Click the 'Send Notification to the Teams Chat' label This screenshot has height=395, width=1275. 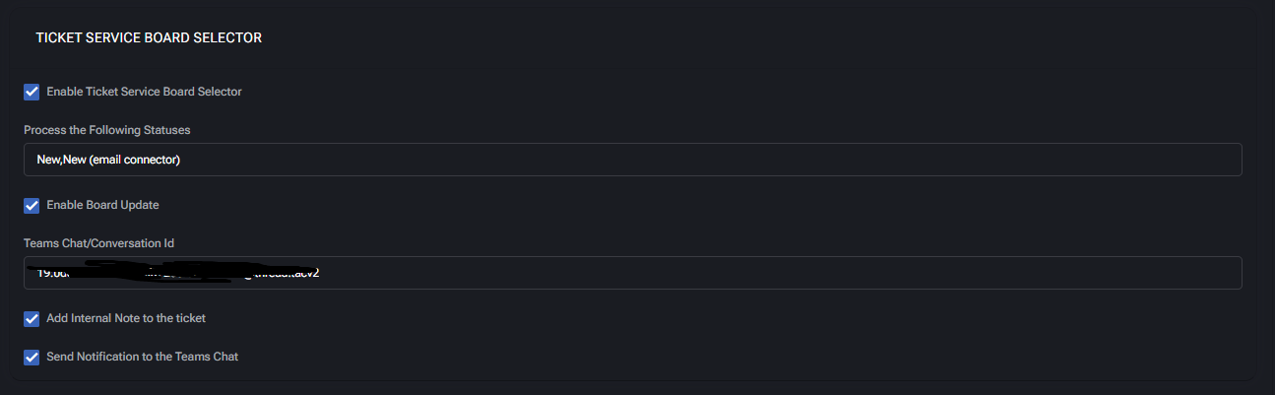click(x=142, y=357)
